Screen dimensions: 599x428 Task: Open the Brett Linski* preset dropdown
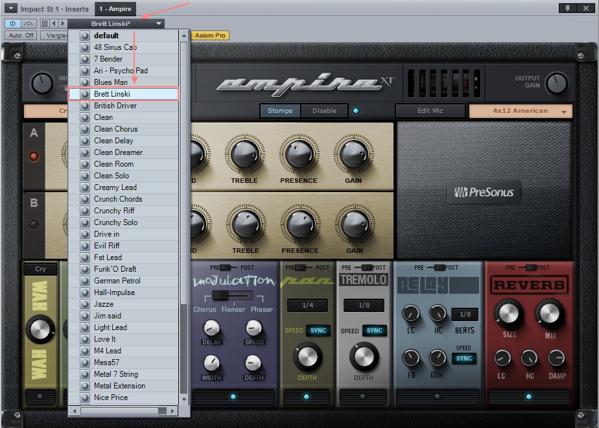(x=116, y=24)
